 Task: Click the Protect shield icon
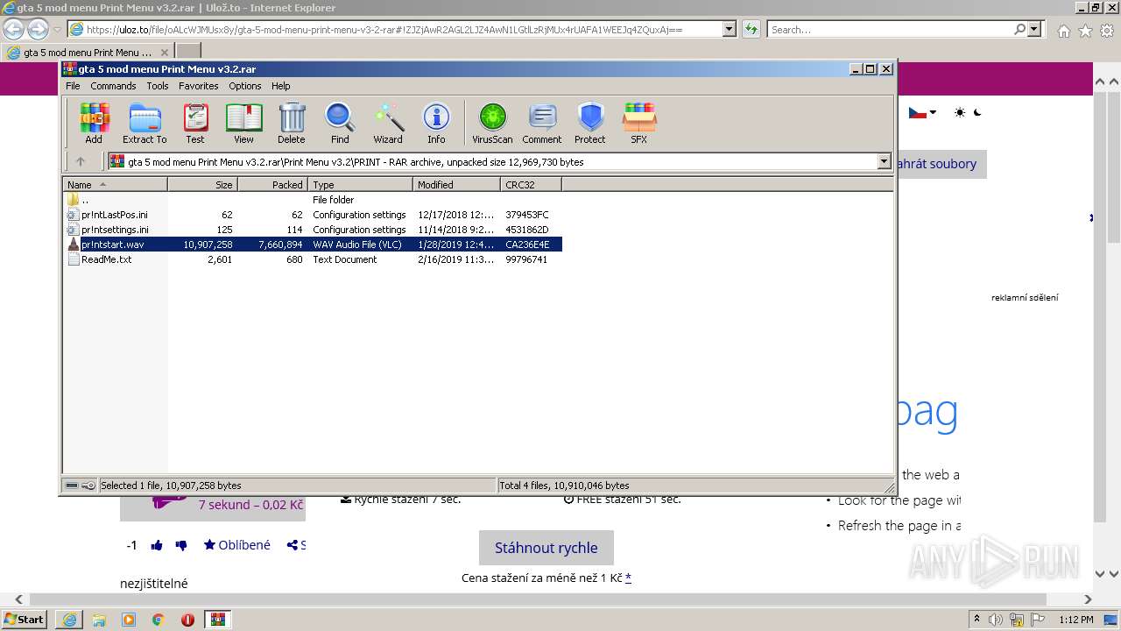[590, 124]
